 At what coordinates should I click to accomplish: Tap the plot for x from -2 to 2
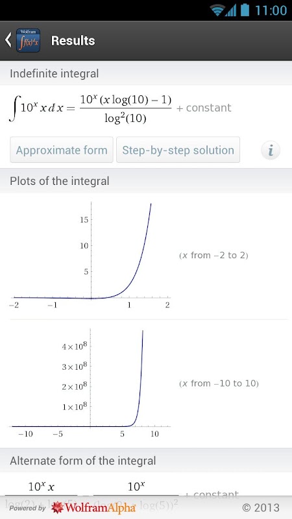coord(90,255)
